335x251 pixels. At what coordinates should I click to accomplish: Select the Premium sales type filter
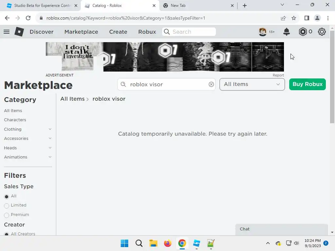point(7,215)
